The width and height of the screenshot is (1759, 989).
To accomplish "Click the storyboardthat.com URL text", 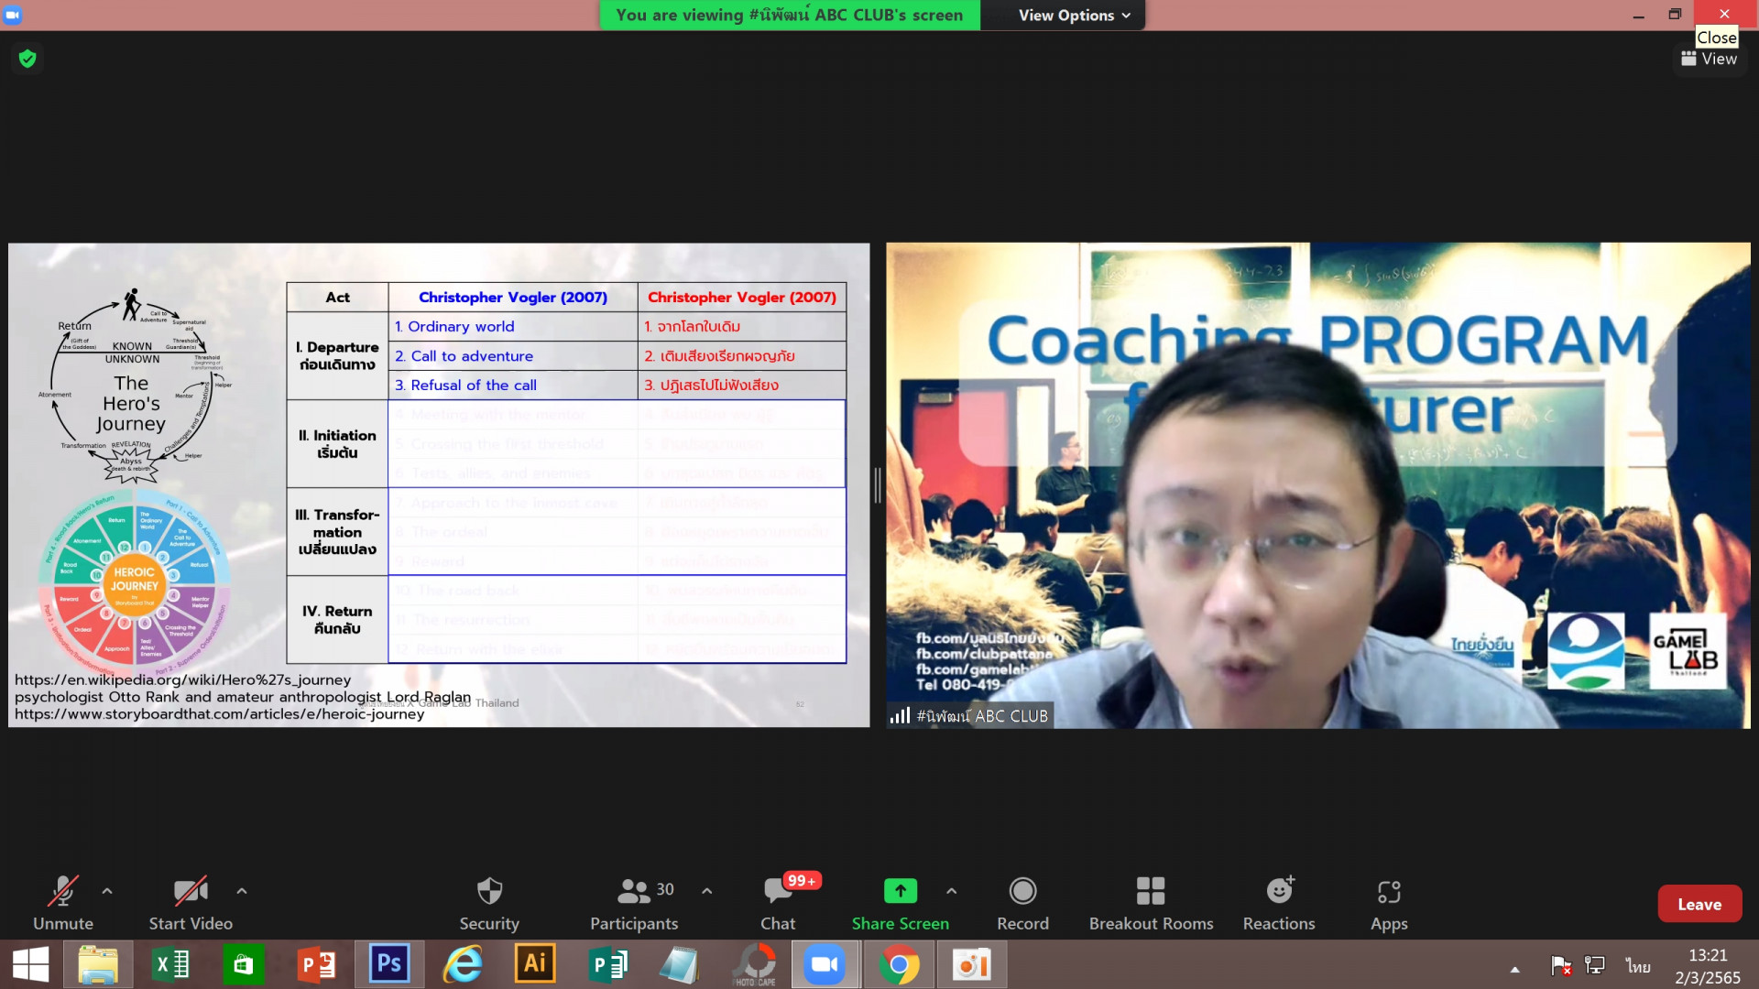I will click(220, 714).
